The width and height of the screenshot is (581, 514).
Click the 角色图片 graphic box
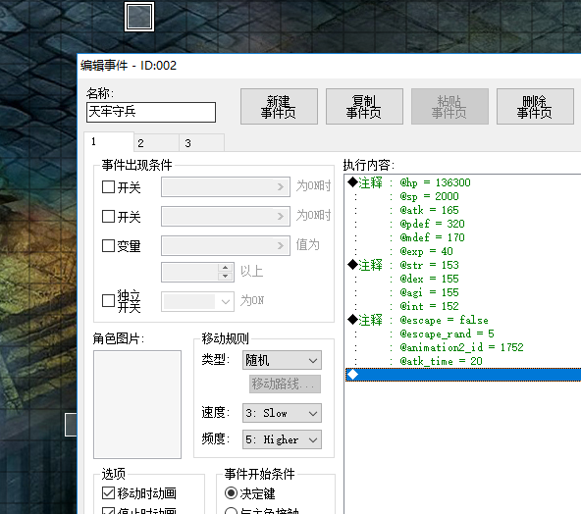pos(137,404)
